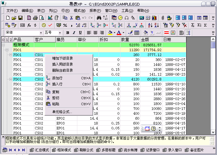Open the font size dropdown 五号

point(60,33)
